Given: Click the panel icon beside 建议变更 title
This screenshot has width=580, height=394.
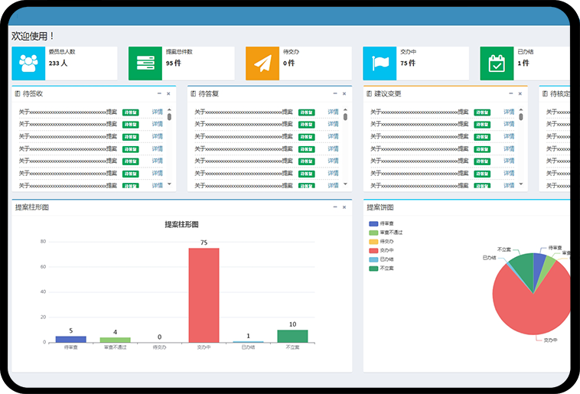Looking at the screenshot, I should (x=369, y=94).
